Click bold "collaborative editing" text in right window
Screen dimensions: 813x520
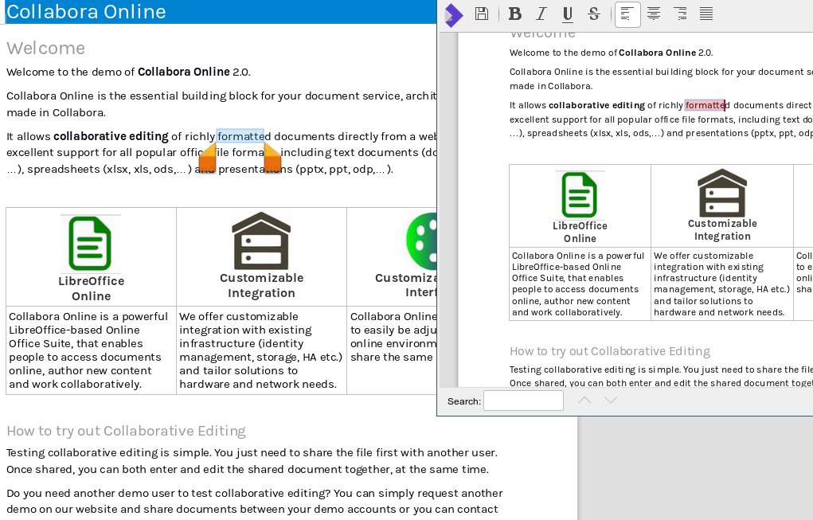(x=596, y=105)
